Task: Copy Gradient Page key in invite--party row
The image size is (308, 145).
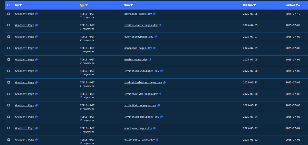Action: [x=36, y=25]
